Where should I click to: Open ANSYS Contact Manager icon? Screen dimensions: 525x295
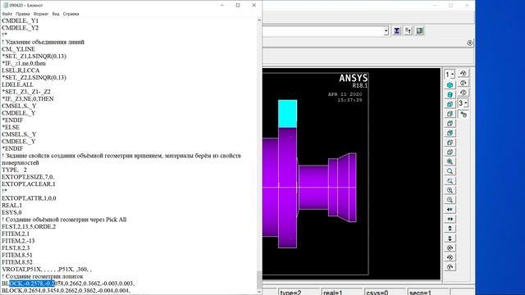(419, 31)
